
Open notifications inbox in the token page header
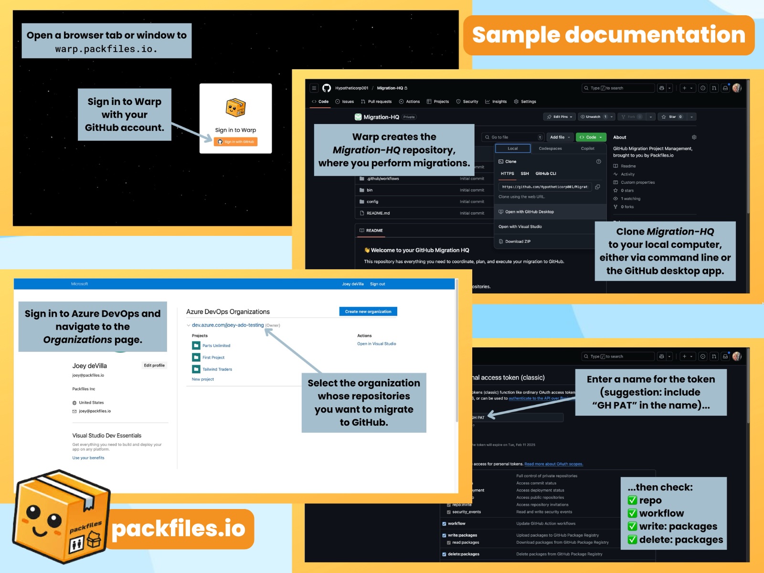click(x=725, y=356)
